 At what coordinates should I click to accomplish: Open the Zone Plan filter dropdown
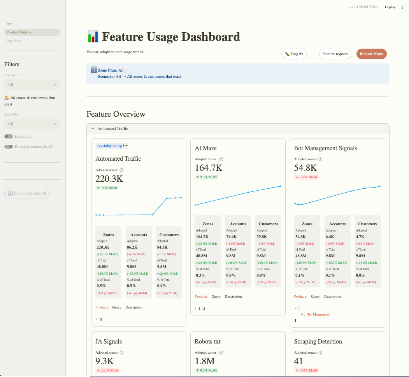pyautogui.click(x=32, y=124)
